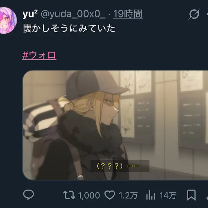This screenshot has height=208, width=208.
Task: Click the retweet arrows icon
Action: click(x=69, y=195)
